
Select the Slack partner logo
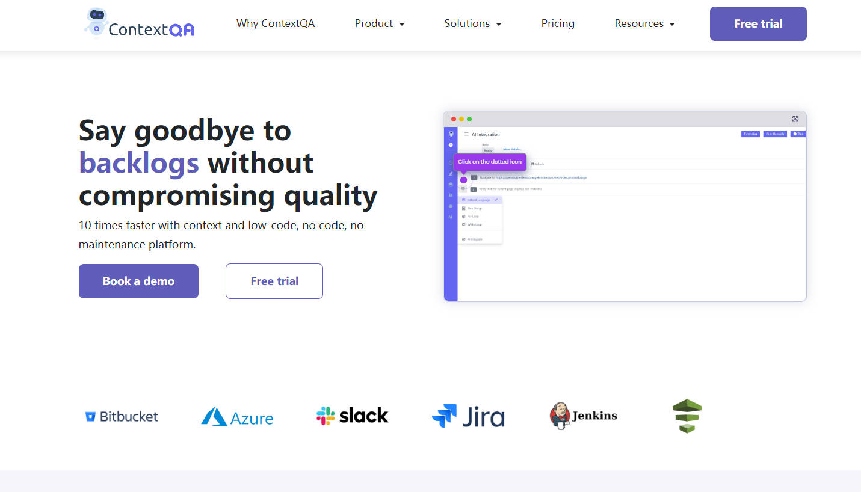coord(352,415)
